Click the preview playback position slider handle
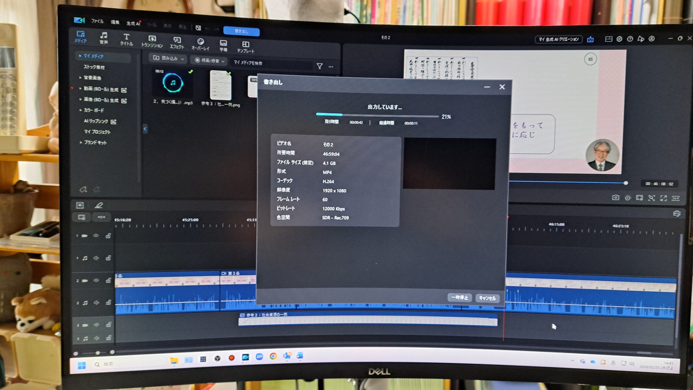This screenshot has width=693, height=390. tap(626, 183)
